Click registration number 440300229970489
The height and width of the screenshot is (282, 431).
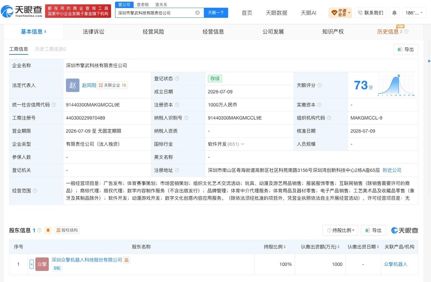pos(86,118)
